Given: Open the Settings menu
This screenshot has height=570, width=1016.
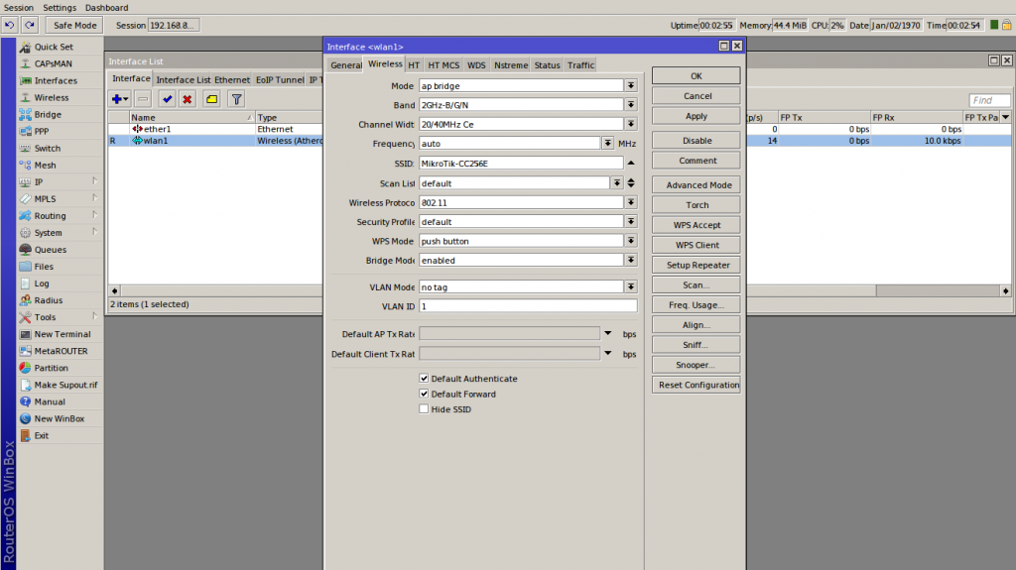Looking at the screenshot, I should (x=59, y=8).
